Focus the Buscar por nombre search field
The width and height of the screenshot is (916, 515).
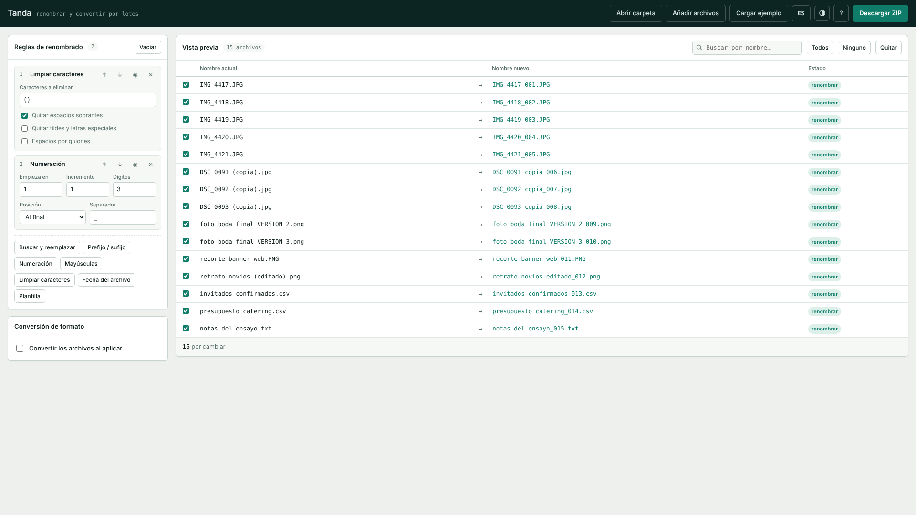[747, 48]
